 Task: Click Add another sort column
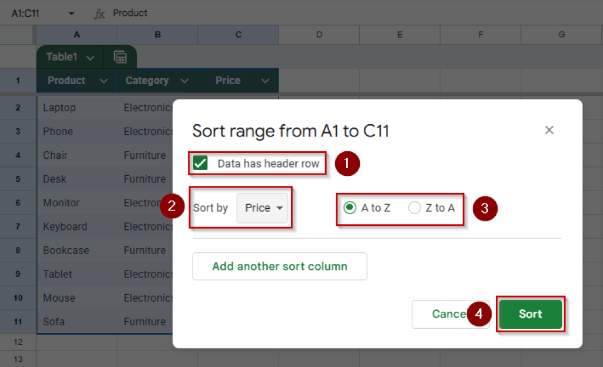click(279, 266)
